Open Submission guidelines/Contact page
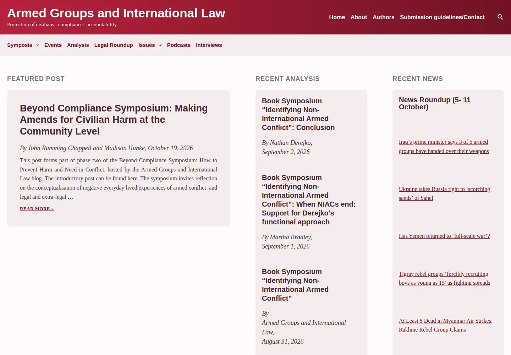The image size is (511, 355). (x=442, y=17)
